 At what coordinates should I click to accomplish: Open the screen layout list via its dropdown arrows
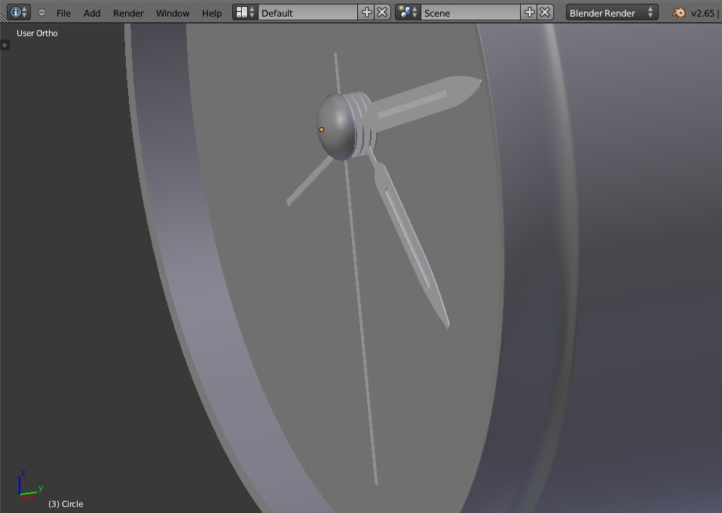(x=252, y=12)
